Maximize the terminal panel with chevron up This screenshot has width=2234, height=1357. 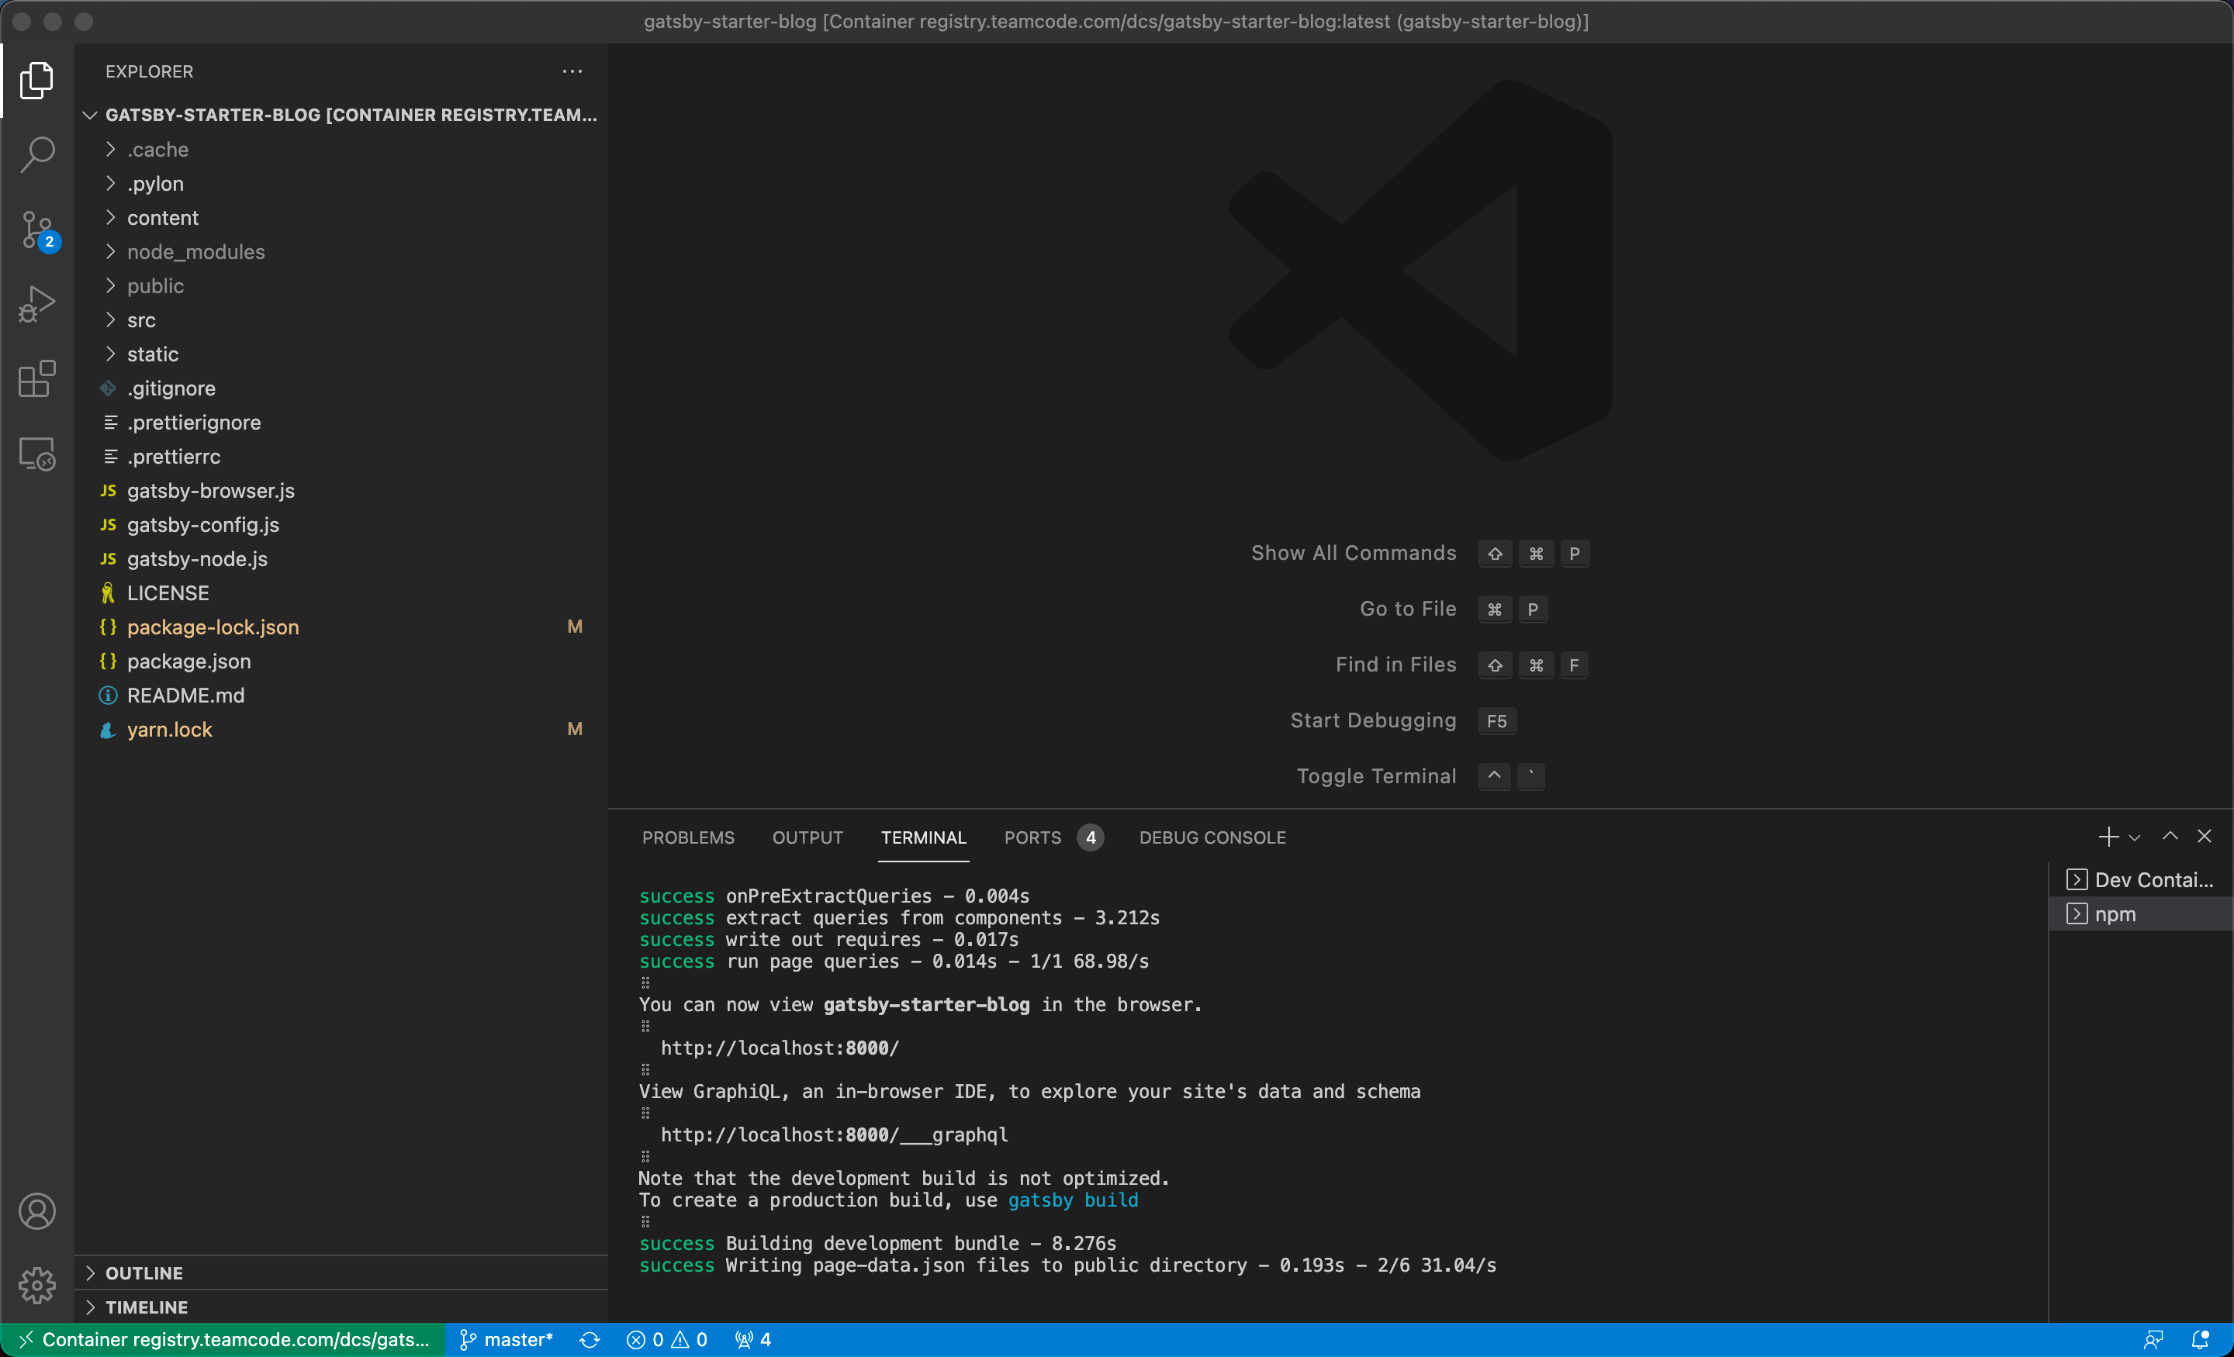coord(2170,836)
